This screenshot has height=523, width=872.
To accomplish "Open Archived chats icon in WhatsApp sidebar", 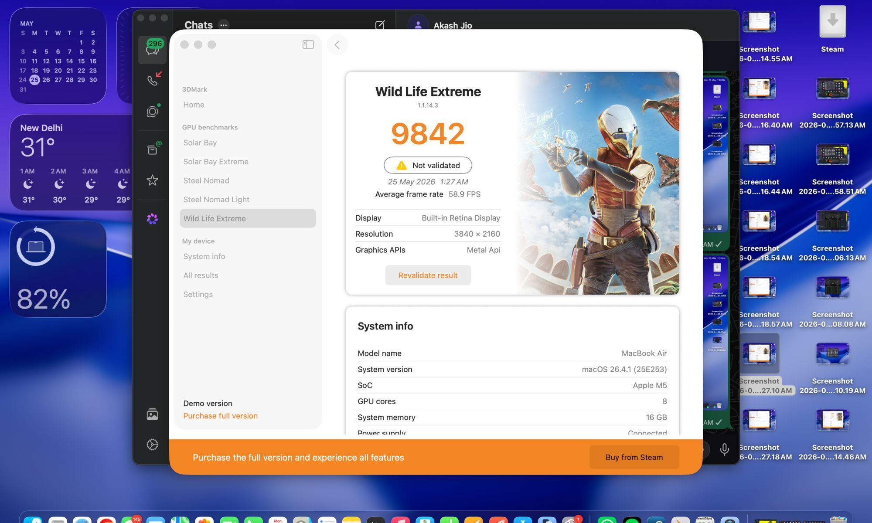I will (152, 149).
